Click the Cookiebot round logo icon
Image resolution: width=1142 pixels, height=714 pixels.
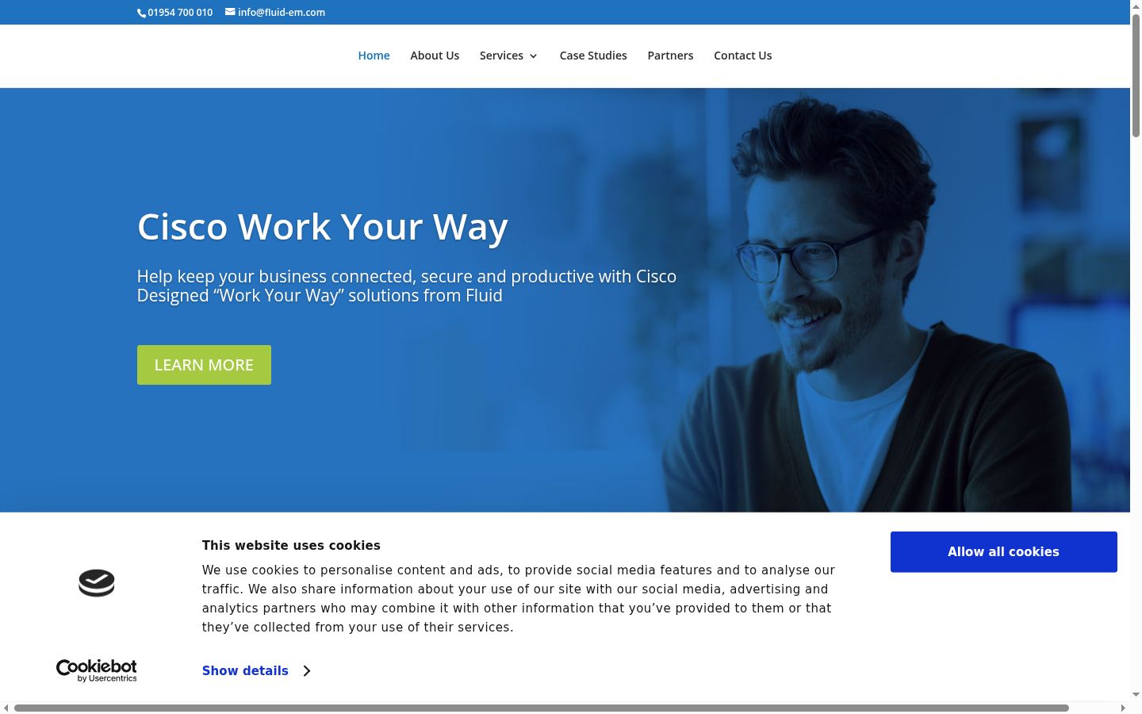[x=97, y=583]
